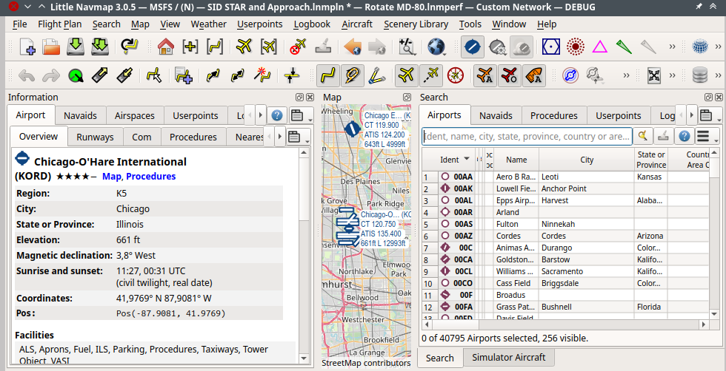Open the Flight Plan menu

point(60,24)
